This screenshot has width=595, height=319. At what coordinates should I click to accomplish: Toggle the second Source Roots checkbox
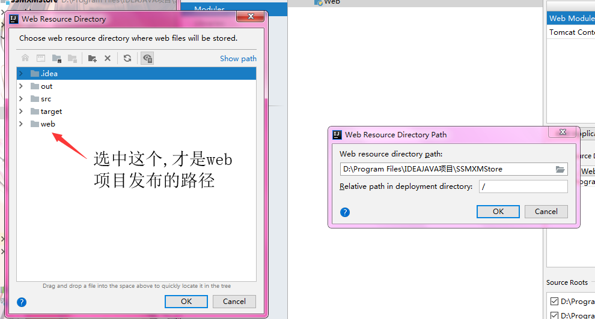point(554,315)
